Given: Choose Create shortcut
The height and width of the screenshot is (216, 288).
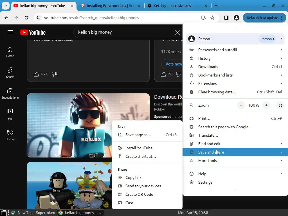Looking at the screenshot, I should [x=147, y=156].
